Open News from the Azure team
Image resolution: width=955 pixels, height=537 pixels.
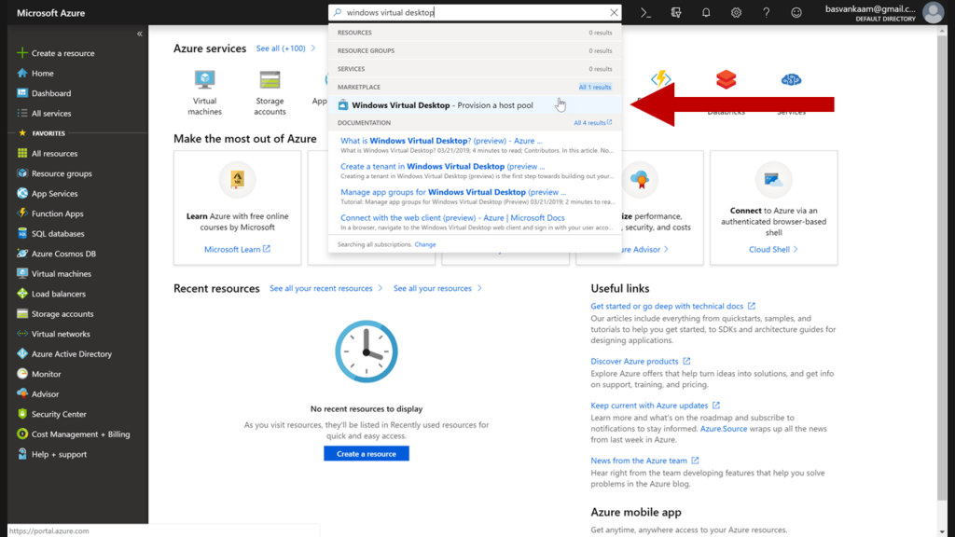click(644, 461)
